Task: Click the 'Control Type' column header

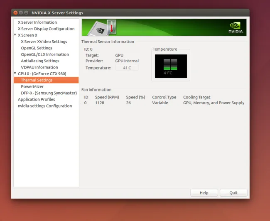Action: coord(164,97)
